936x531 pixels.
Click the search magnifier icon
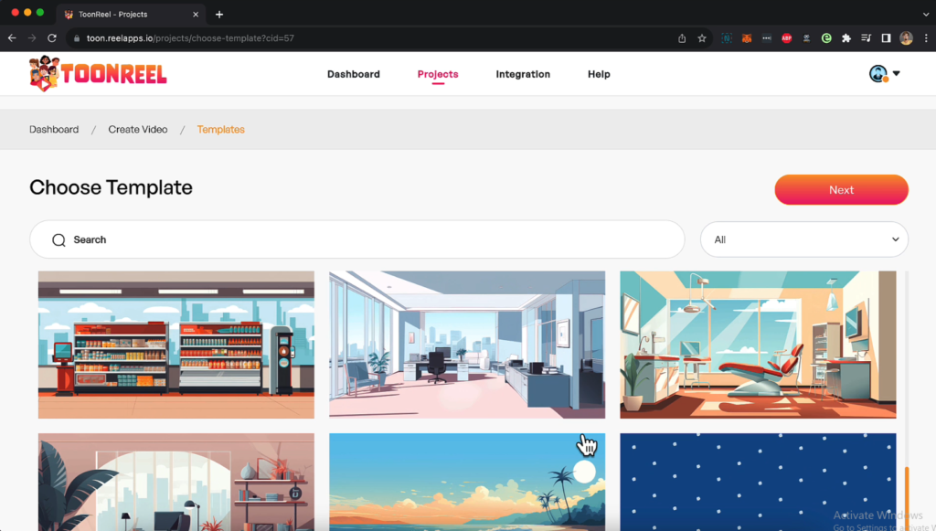click(x=58, y=239)
